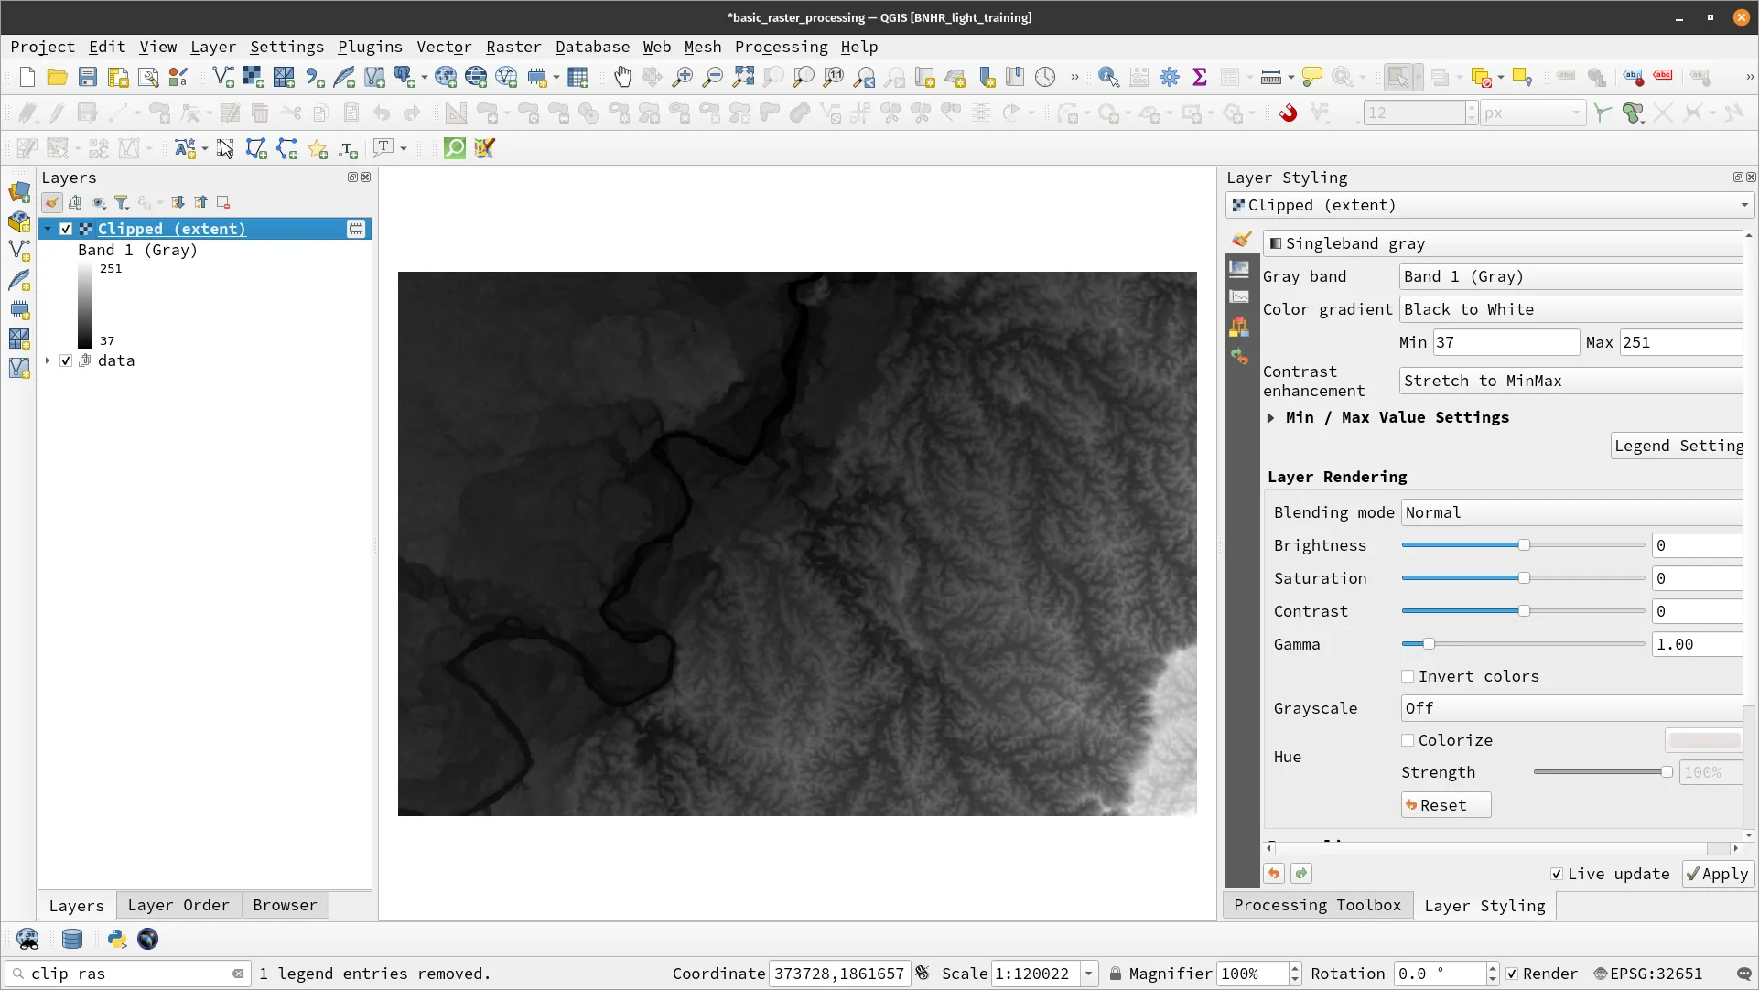
Task: Enable the Invert colors checkbox
Action: (x=1408, y=676)
